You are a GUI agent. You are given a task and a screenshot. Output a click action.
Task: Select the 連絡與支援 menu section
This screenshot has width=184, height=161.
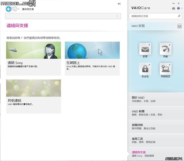156,154
